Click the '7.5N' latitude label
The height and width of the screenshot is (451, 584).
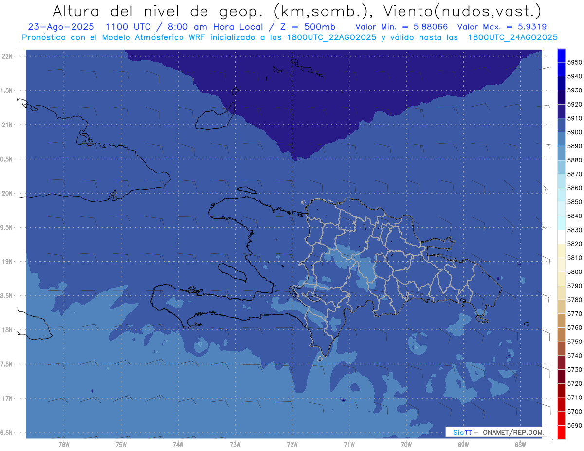(x=7, y=364)
